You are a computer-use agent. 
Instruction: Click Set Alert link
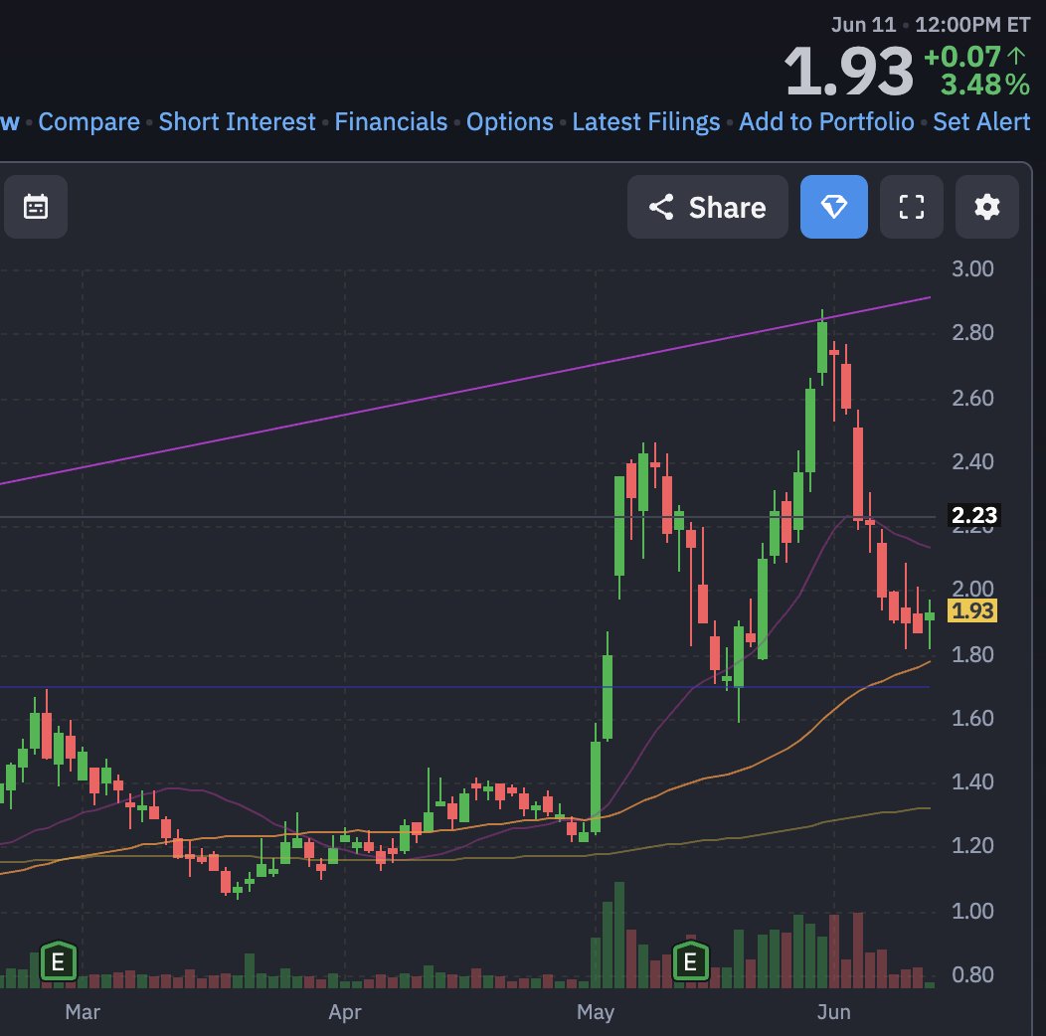pyautogui.click(x=981, y=122)
